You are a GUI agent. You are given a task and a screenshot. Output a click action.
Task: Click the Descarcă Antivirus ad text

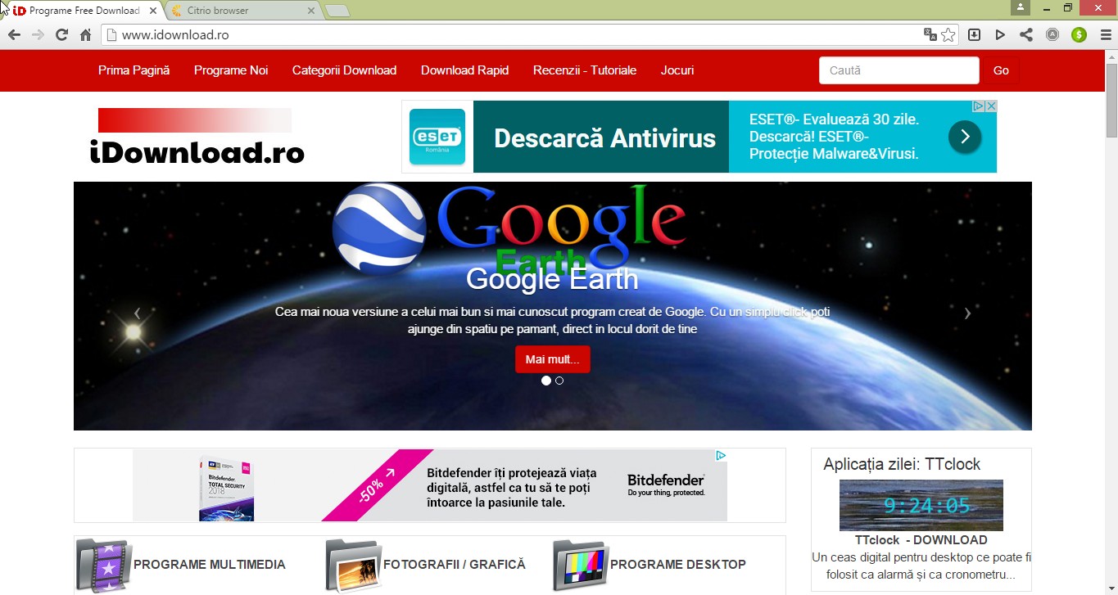click(x=605, y=137)
